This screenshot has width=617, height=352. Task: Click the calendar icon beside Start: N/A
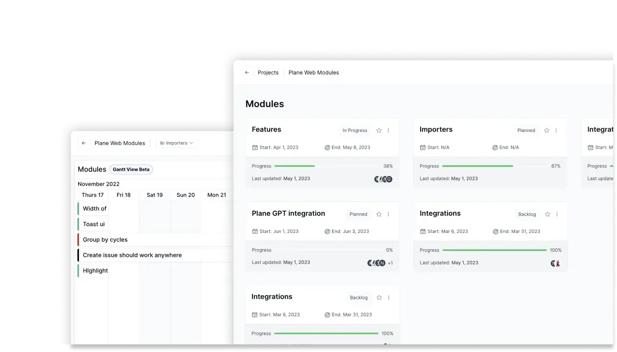click(x=423, y=148)
